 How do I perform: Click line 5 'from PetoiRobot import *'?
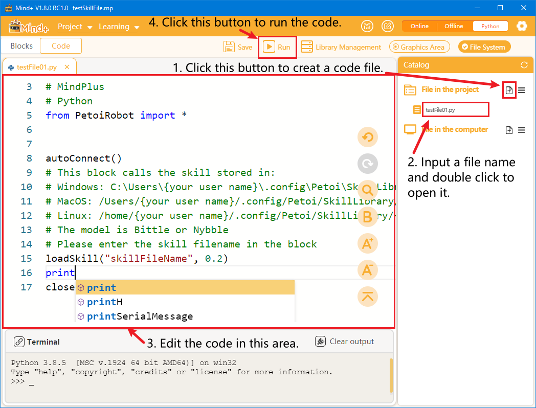tap(116, 115)
